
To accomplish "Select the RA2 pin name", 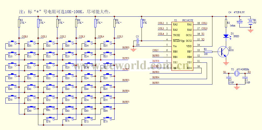I will coord(175,24).
